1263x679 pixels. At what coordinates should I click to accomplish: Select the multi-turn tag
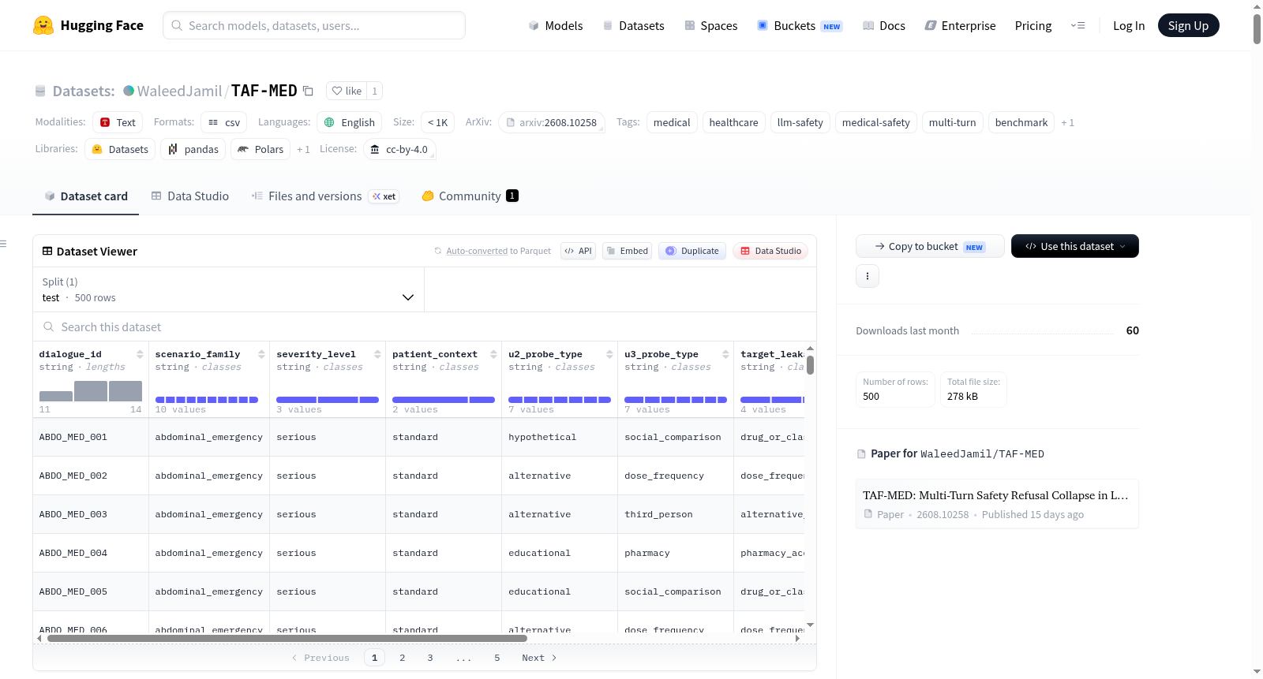pyautogui.click(x=953, y=122)
